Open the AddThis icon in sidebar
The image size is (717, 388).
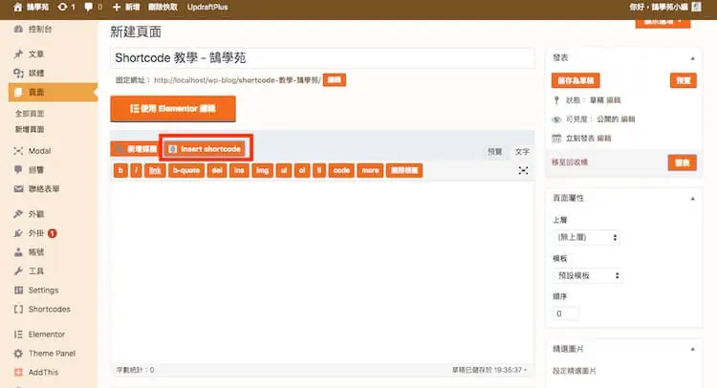tap(18, 373)
